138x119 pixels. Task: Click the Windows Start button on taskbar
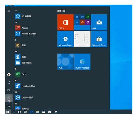[8, 112]
